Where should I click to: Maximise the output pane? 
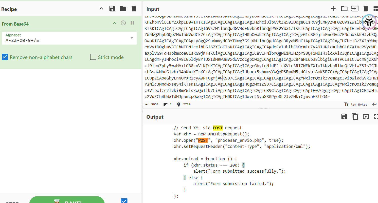pyautogui.click(x=376, y=116)
